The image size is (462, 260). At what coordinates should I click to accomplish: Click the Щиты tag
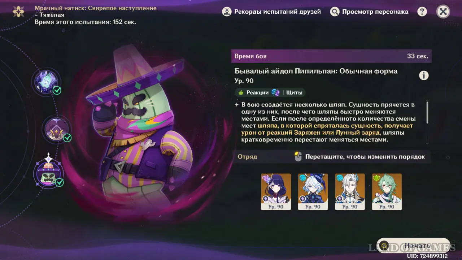(294, 92)
